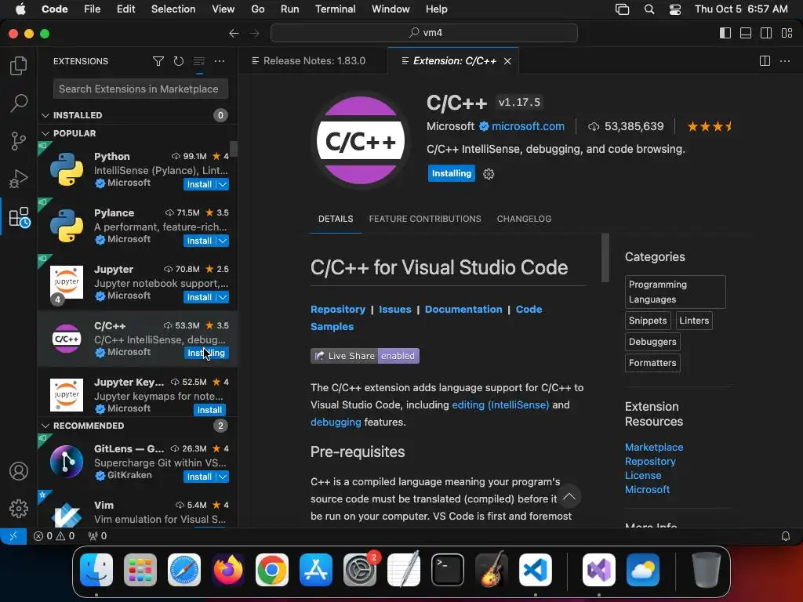Screen dimensions: 803x602
Task: Open the Documentation link
Action: coord(463,309)
